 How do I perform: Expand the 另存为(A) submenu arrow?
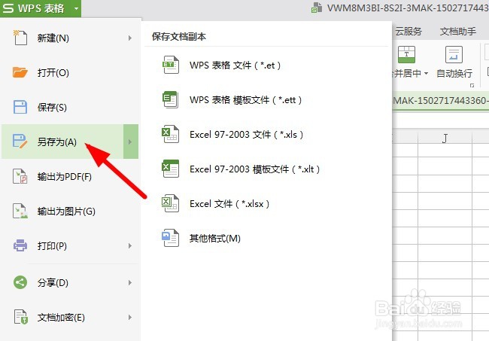point(131,142)
